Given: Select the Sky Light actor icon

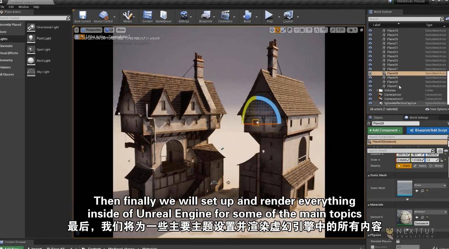Looking at the screenshot, I should (31, 71).
